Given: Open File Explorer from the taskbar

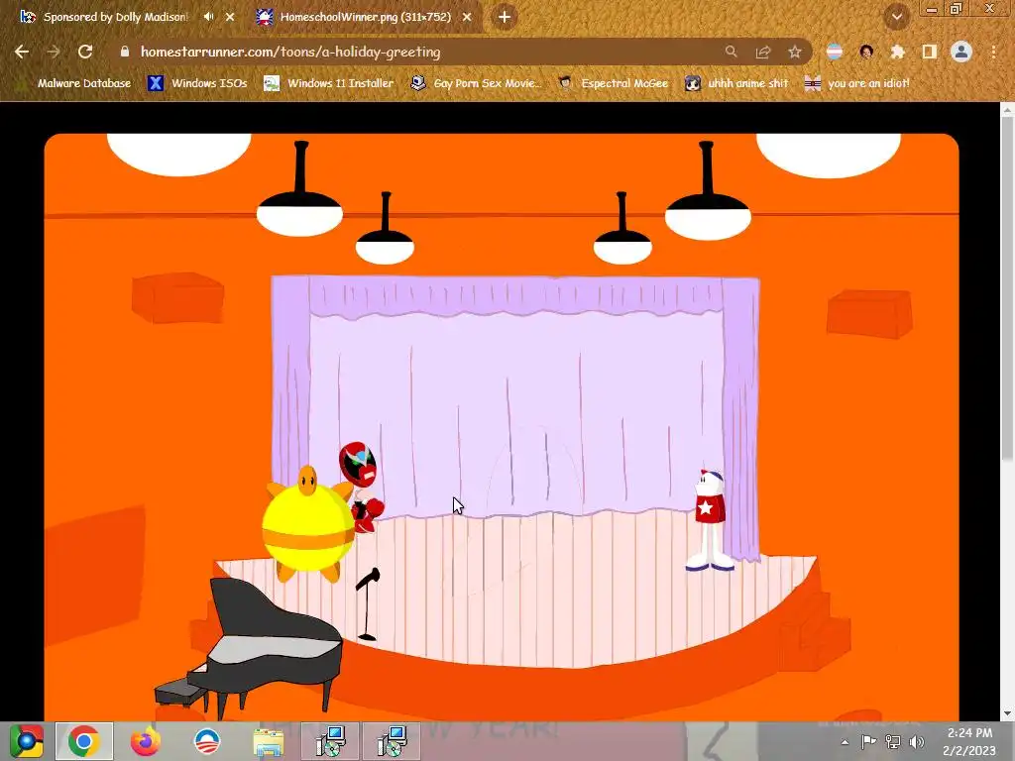Looking at the screenshot, I should click(x=268, y=741).
